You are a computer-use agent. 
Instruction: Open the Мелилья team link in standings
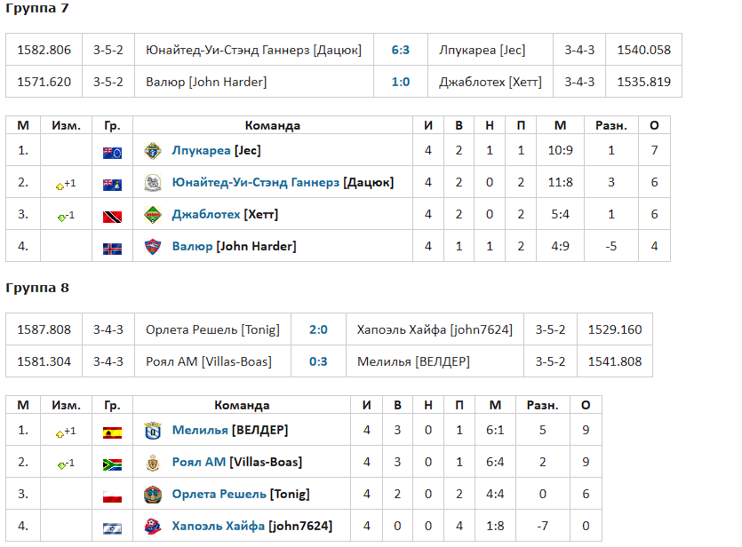(200, 430)
